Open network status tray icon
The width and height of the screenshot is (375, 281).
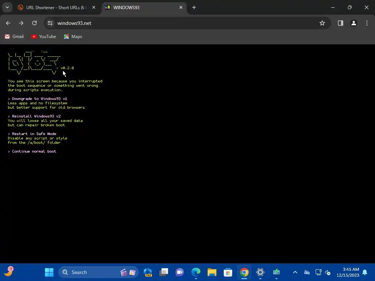318,272
